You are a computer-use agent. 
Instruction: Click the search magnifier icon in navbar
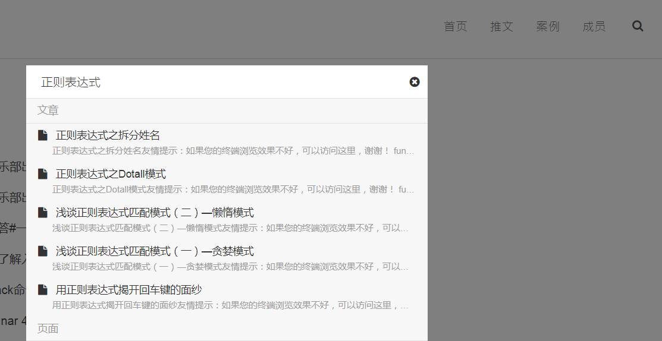tap(638, 26)
